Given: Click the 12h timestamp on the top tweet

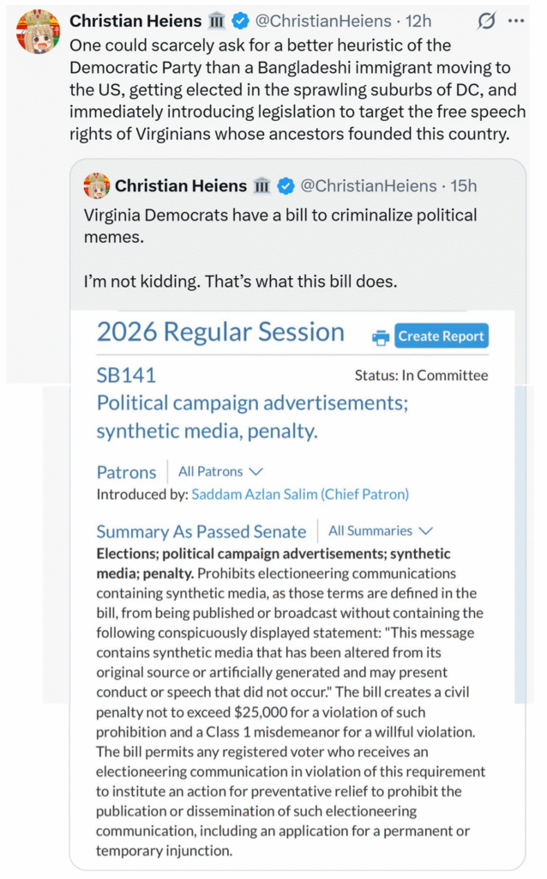Looking at the screenshot, I should pos(418,21).
